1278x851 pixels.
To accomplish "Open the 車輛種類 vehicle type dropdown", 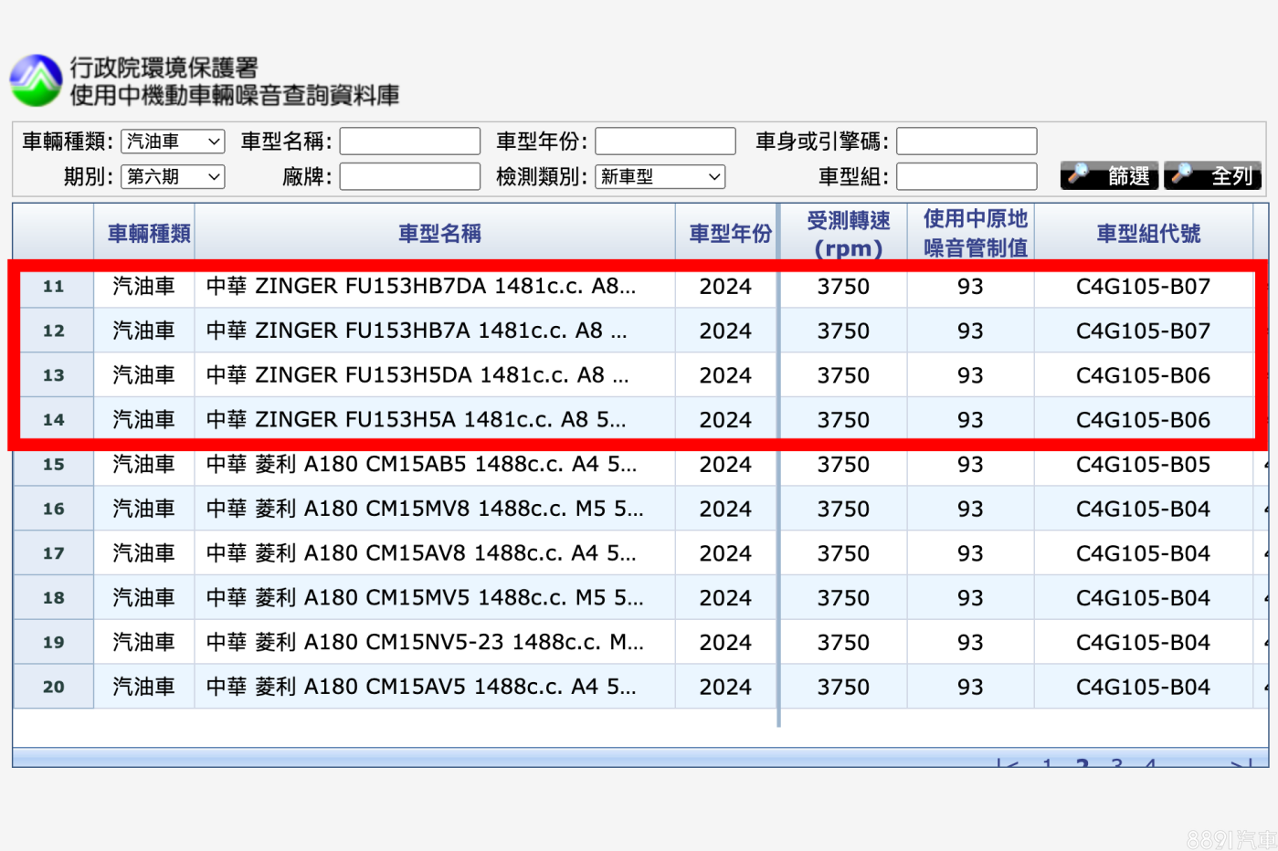I will click(173, 142).
